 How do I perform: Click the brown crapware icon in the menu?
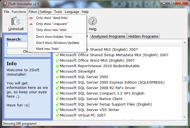[31, 24]
